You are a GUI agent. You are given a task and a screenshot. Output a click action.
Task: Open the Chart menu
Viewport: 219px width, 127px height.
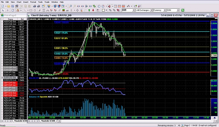pos(19,2)
